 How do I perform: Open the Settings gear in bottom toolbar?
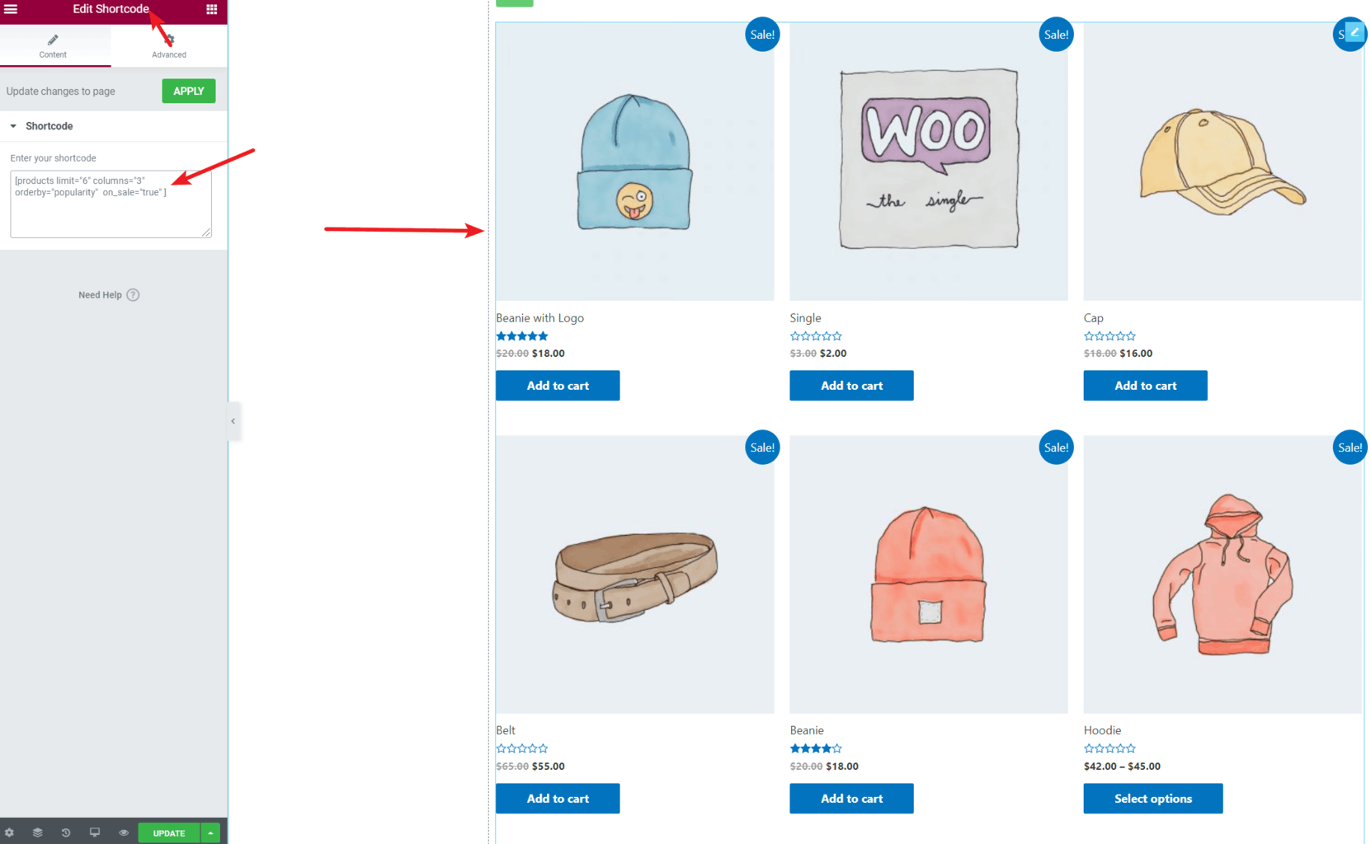click(9, 832)
